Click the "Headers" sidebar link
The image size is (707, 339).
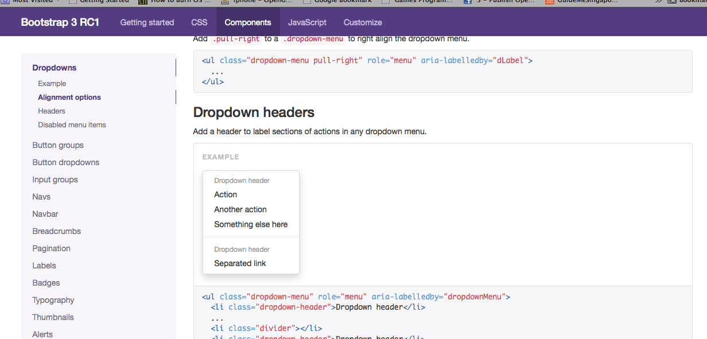[51, 111]
